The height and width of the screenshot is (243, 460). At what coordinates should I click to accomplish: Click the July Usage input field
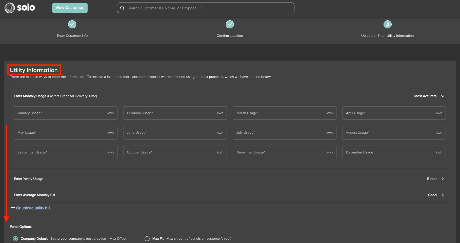(x=284, y=132)
